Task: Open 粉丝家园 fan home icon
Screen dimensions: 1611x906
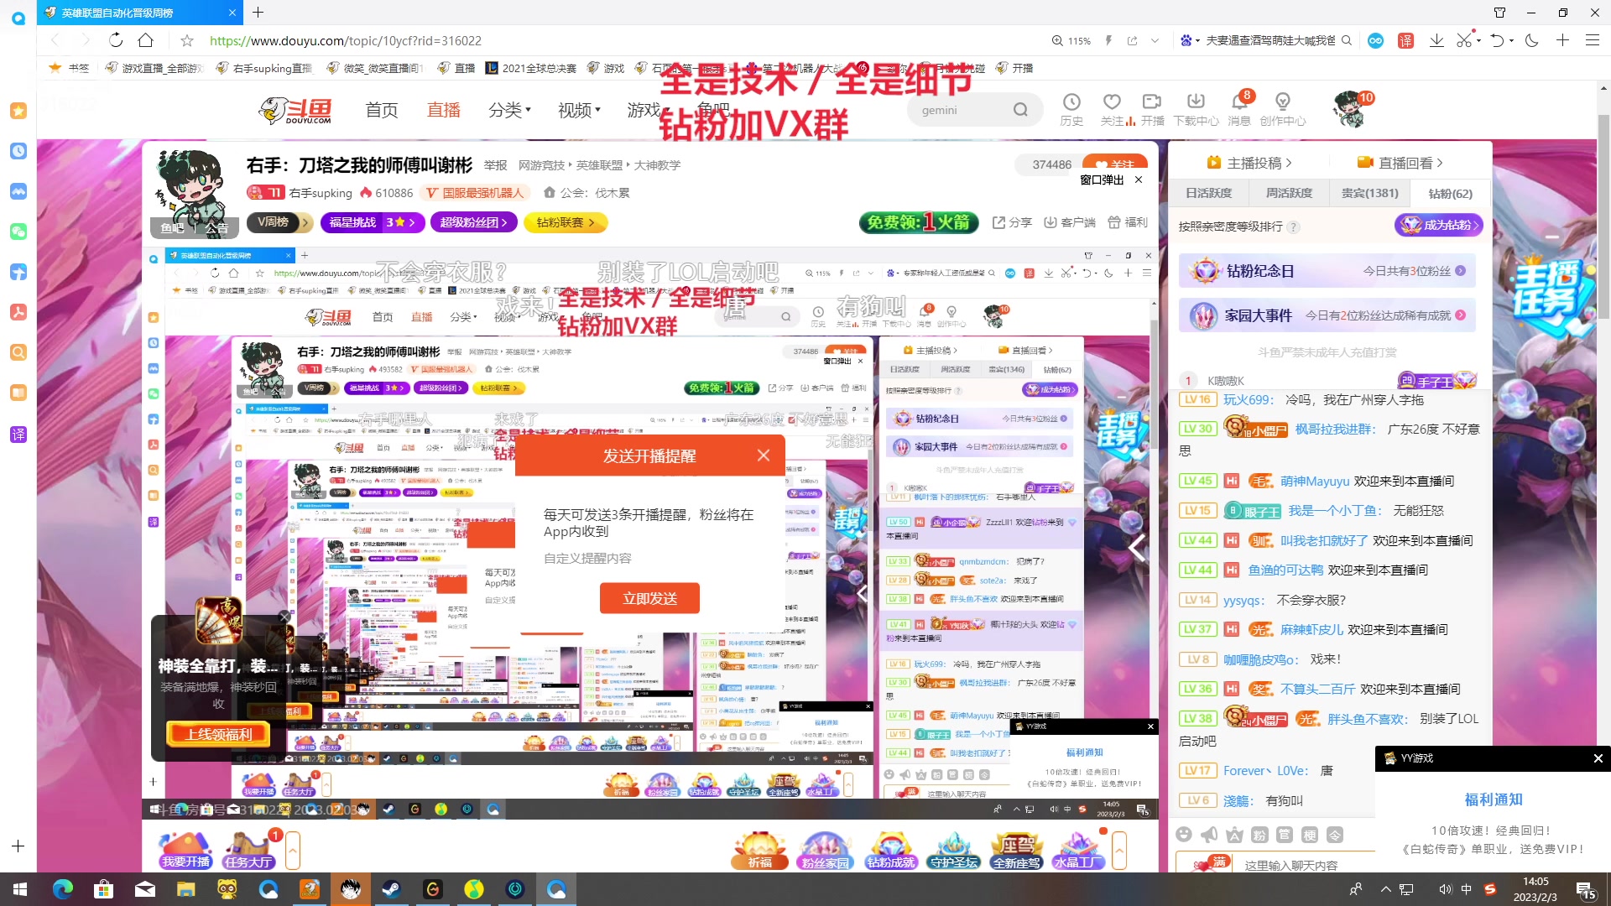Action: 826,850
